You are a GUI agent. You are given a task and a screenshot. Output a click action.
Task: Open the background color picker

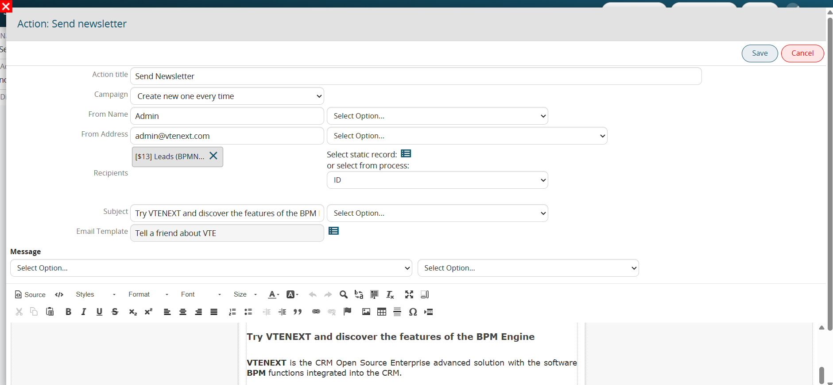(292, 294)
